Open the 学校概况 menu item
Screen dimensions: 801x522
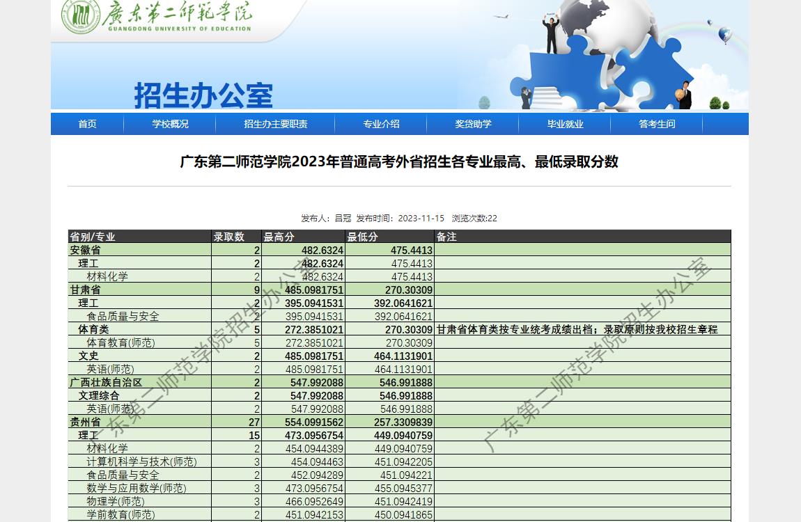[x=170, y=124]
